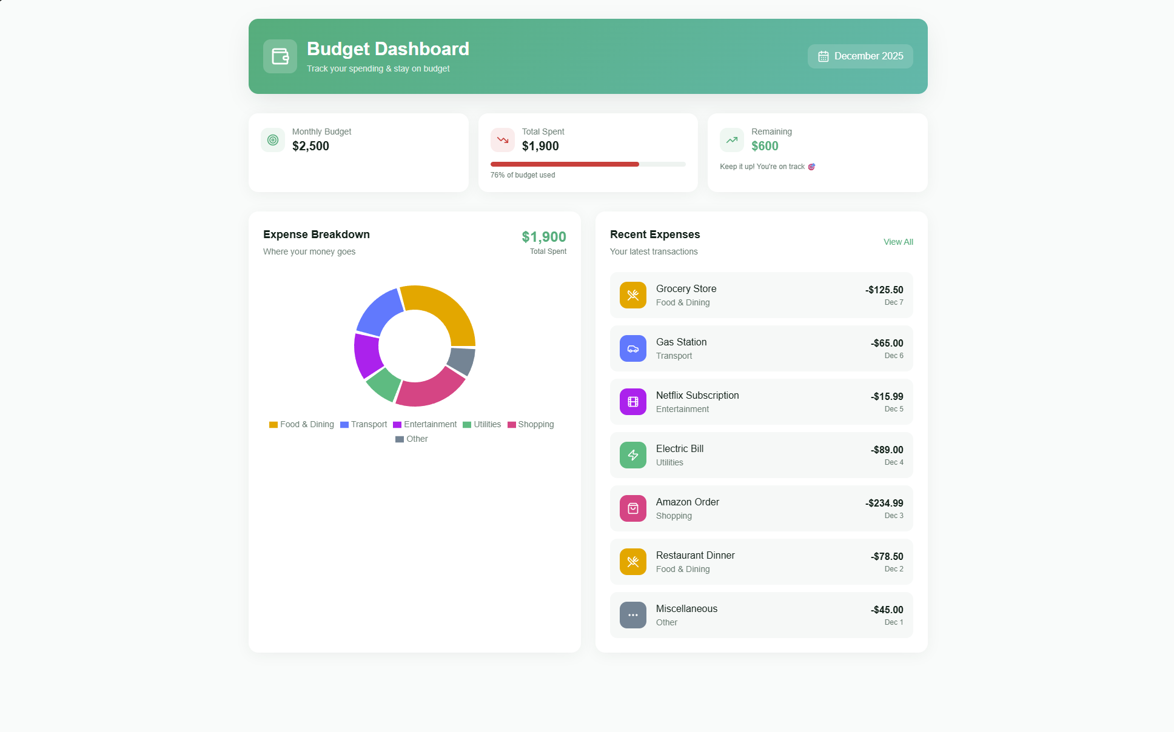Click the Electric Bill lightning icon
The height and width of the screenshot is (732, 1174).
632,455
